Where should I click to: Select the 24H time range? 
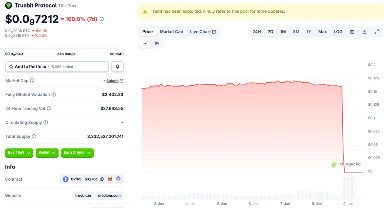point(256,32)
